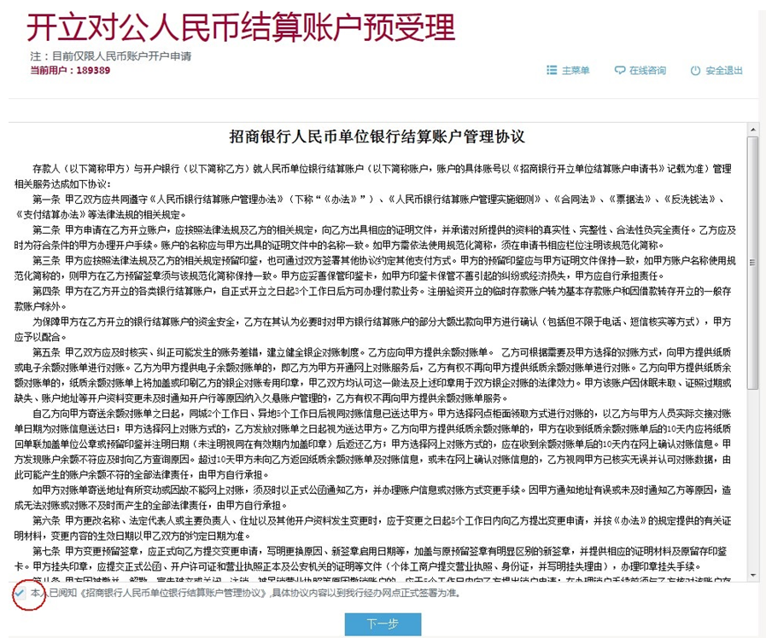The image size is (766, 638).
Task: Click the scrollbar up arrow
Action: coord(751,129)
